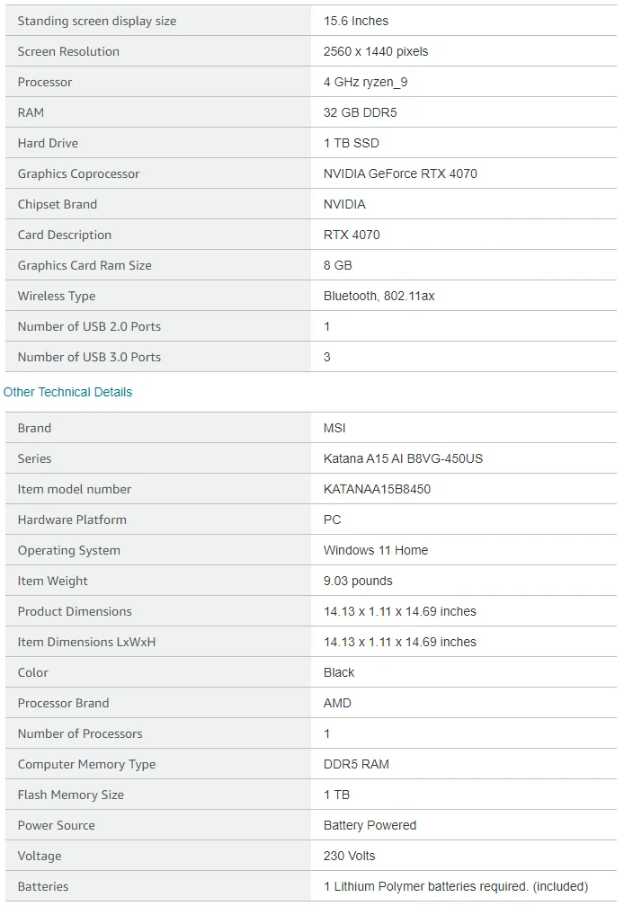This screenshot has width=633, height=906.
Task: Click the Bluetooth, 802.11ax wireless value
Action: [379, 297]
